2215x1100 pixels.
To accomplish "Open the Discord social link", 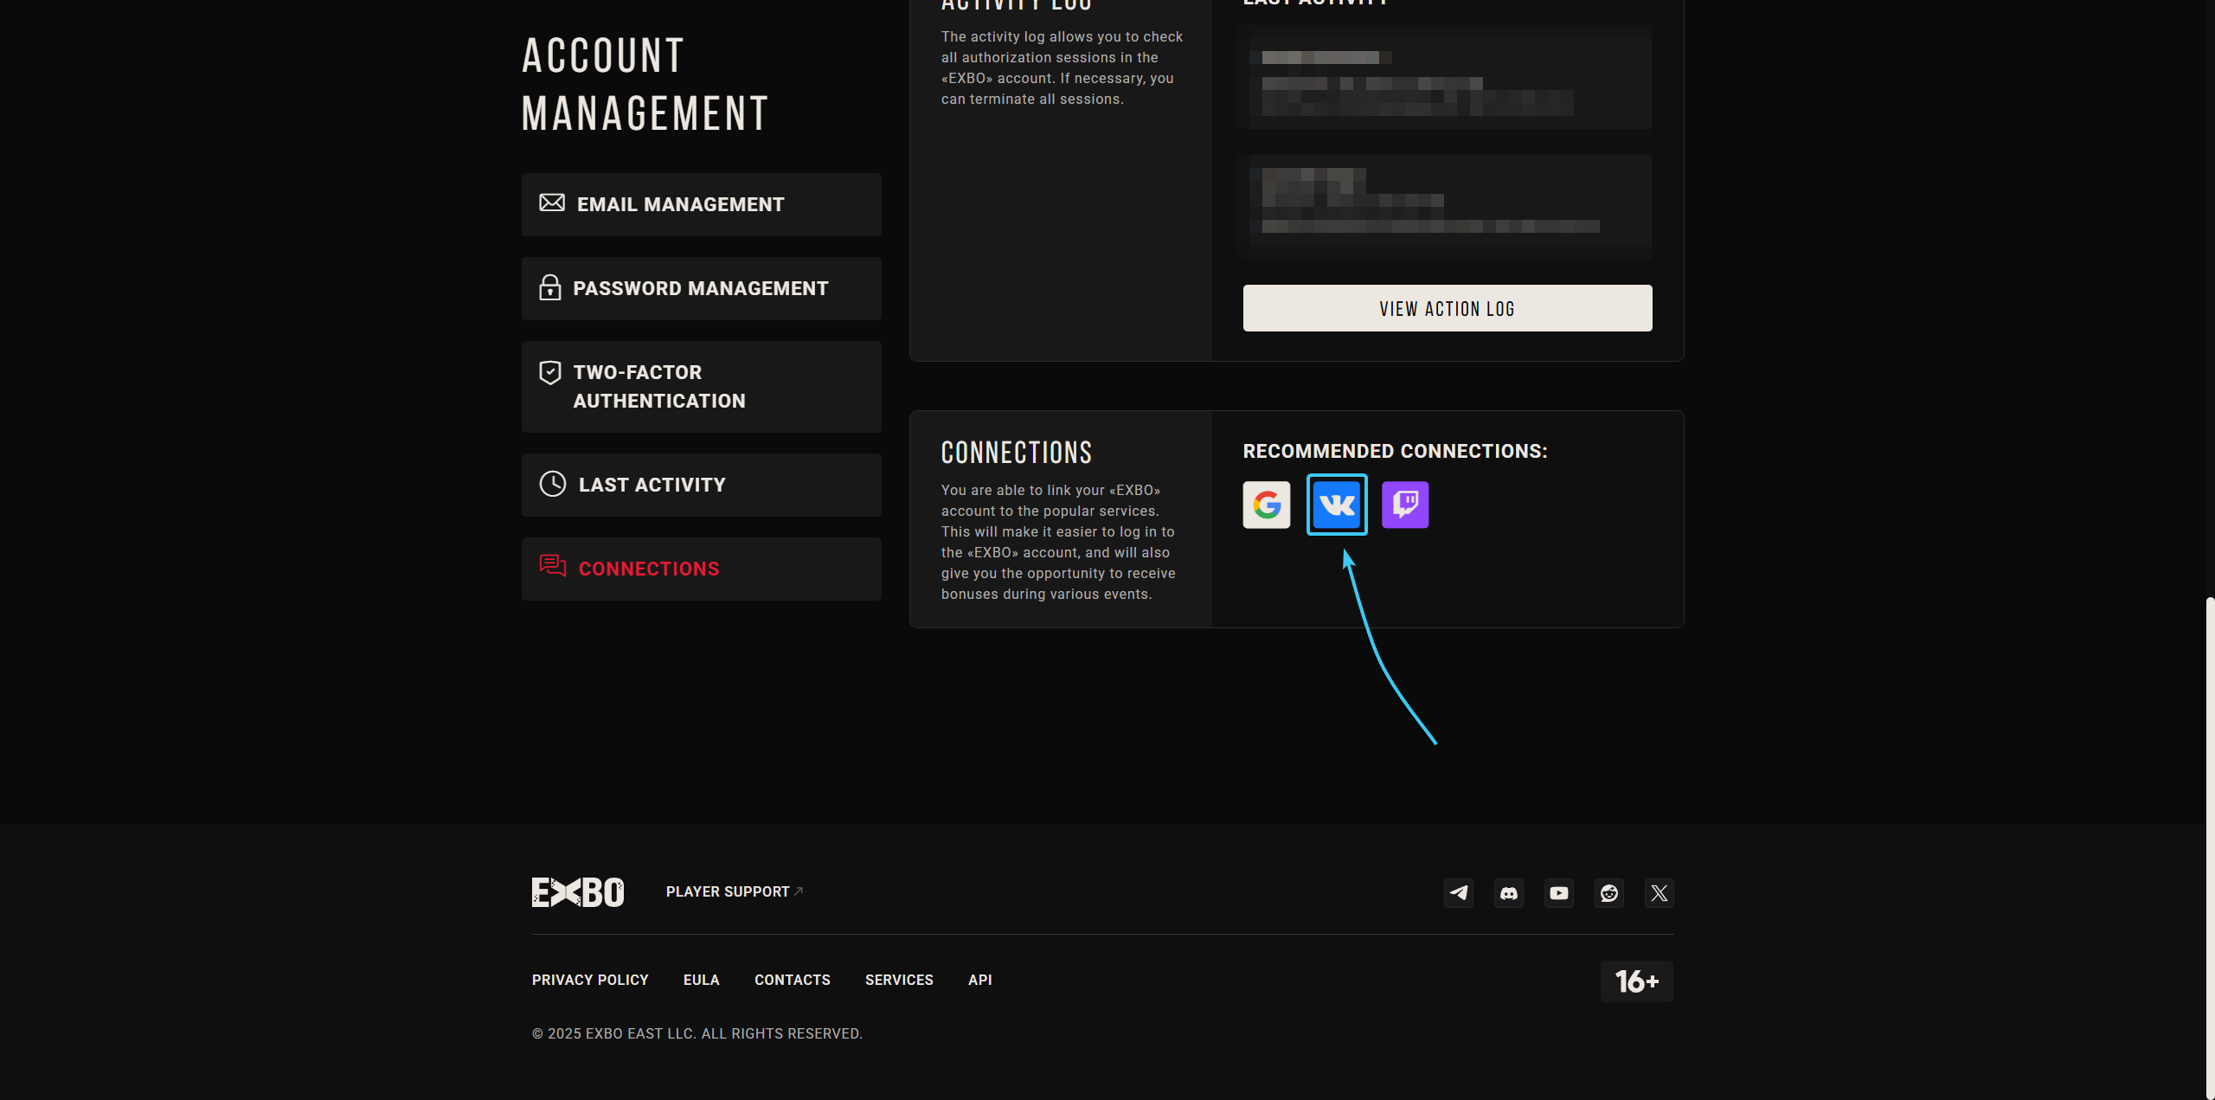I will pos(1509,893).
